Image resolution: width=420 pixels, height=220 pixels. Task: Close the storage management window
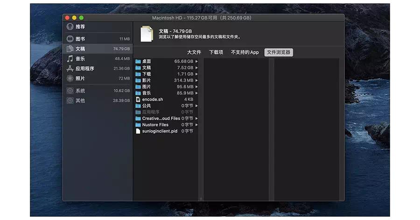click(67, 18)
